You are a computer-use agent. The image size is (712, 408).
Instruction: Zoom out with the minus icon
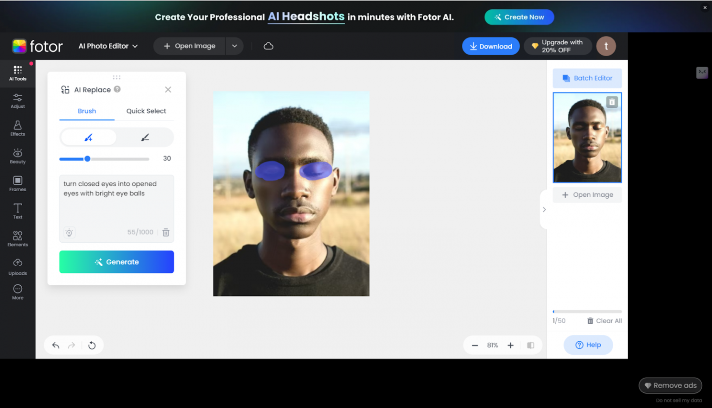coord(475,345)
